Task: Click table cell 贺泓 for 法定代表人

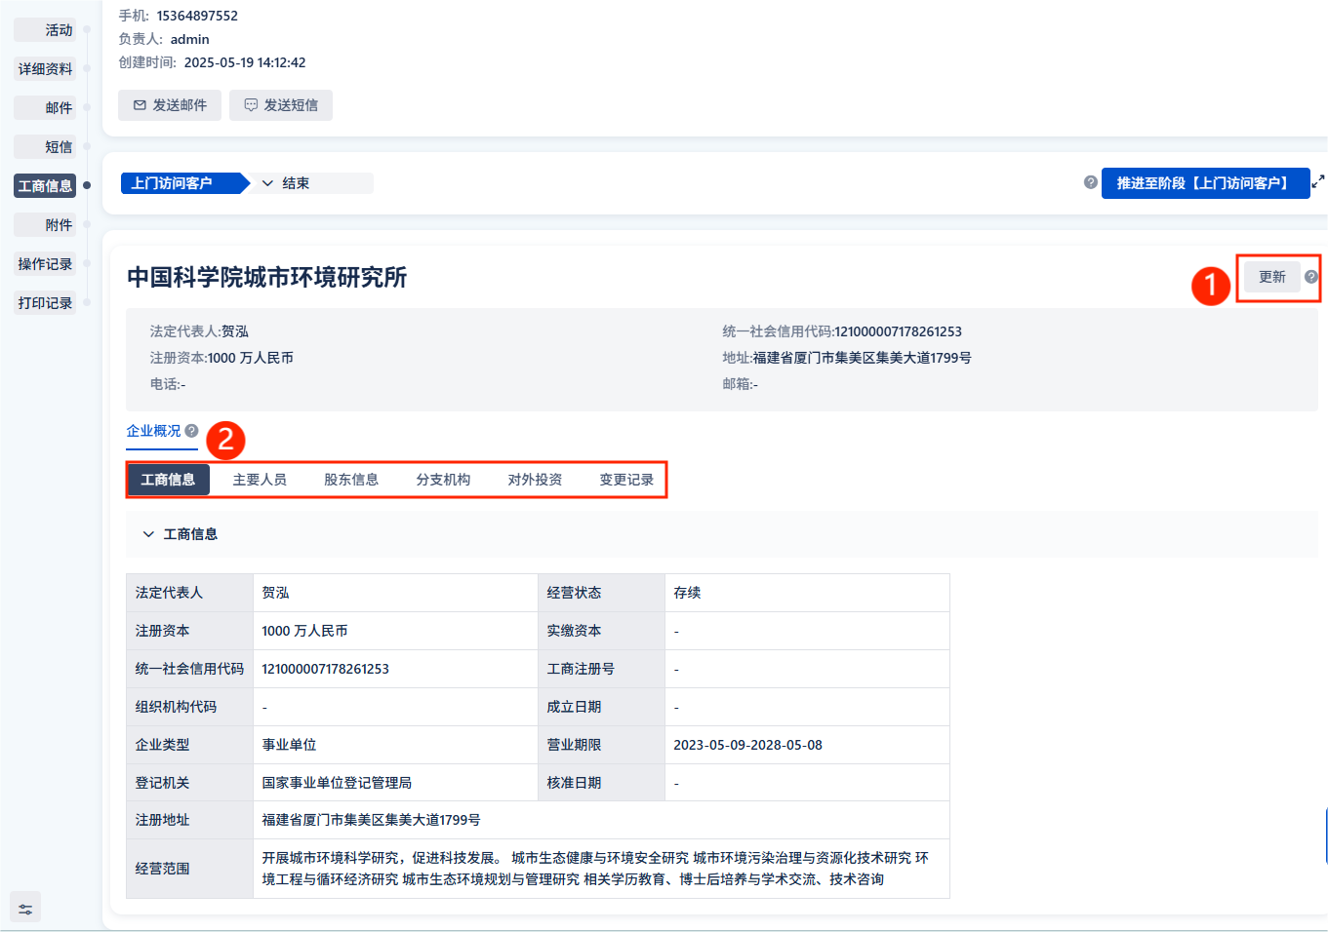Action: point(395,593)
